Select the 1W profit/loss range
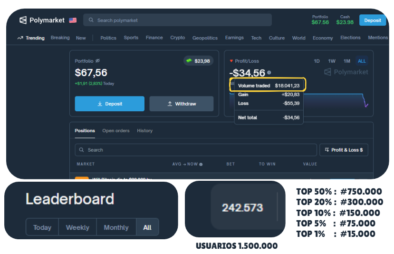The height and width of the screenshot is (254, 394). point(332,61)
